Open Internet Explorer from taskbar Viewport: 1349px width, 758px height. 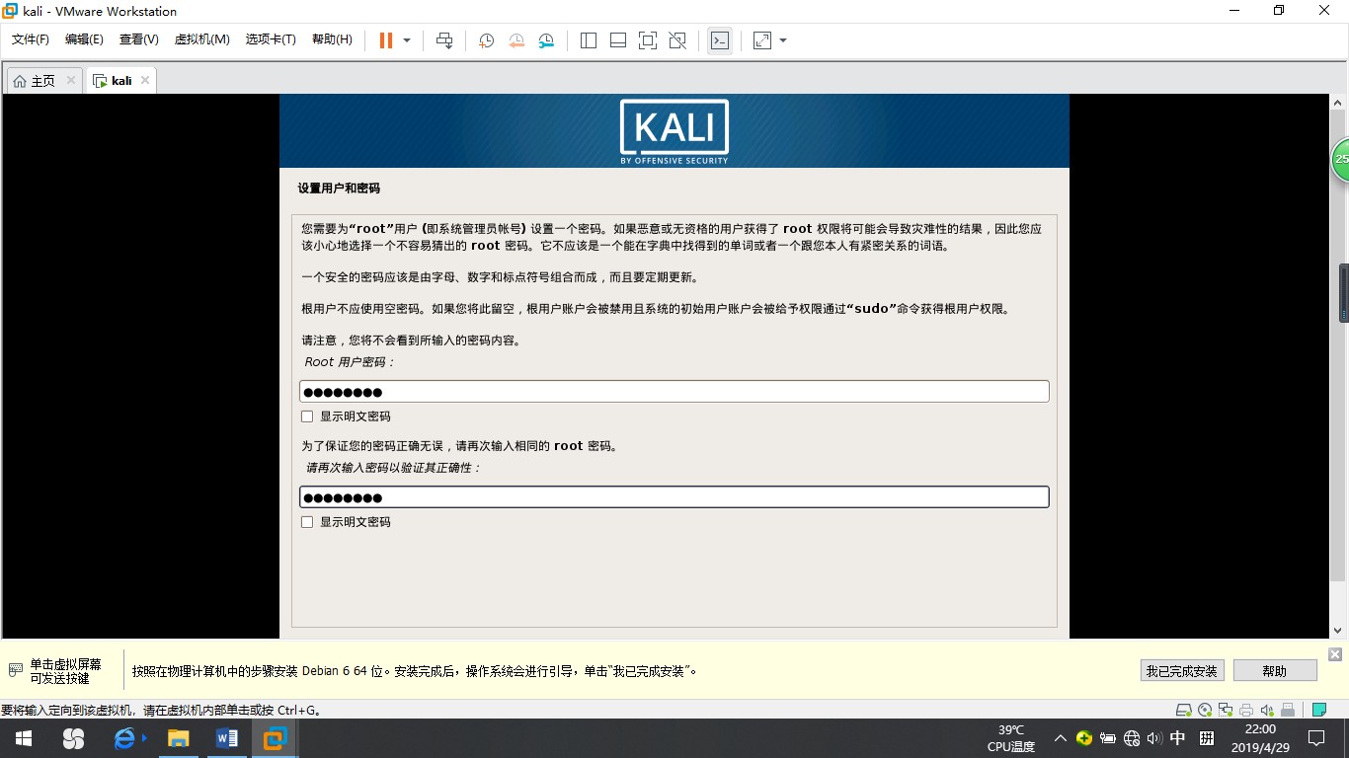coord(125,738)
